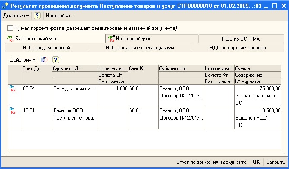
Task: Click the Субконто Дт column header
Action: click(x=75, y=68)
